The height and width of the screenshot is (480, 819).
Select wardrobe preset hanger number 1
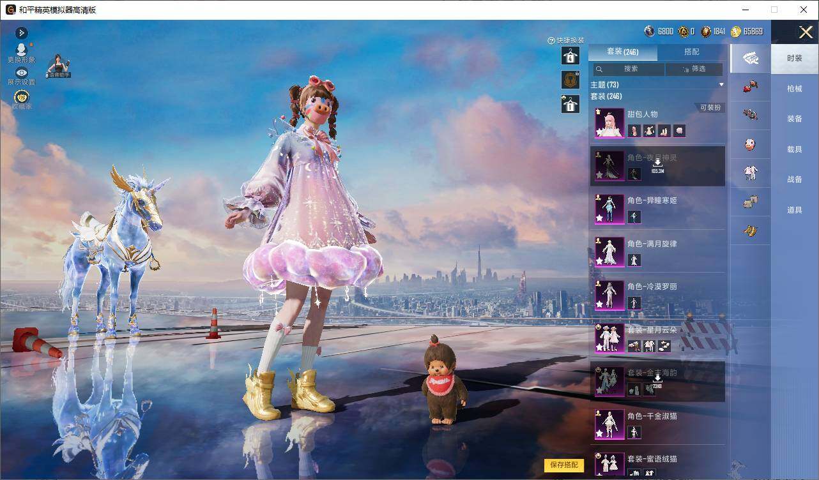pos(570,104)
